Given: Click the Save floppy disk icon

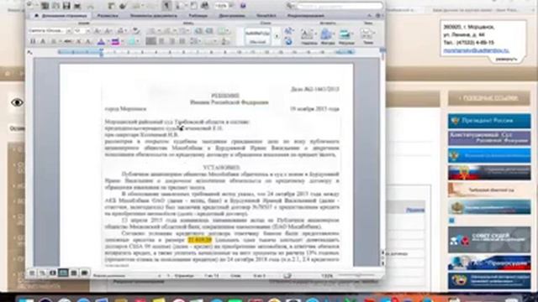Looking at the screenshot, I should 66,6.
